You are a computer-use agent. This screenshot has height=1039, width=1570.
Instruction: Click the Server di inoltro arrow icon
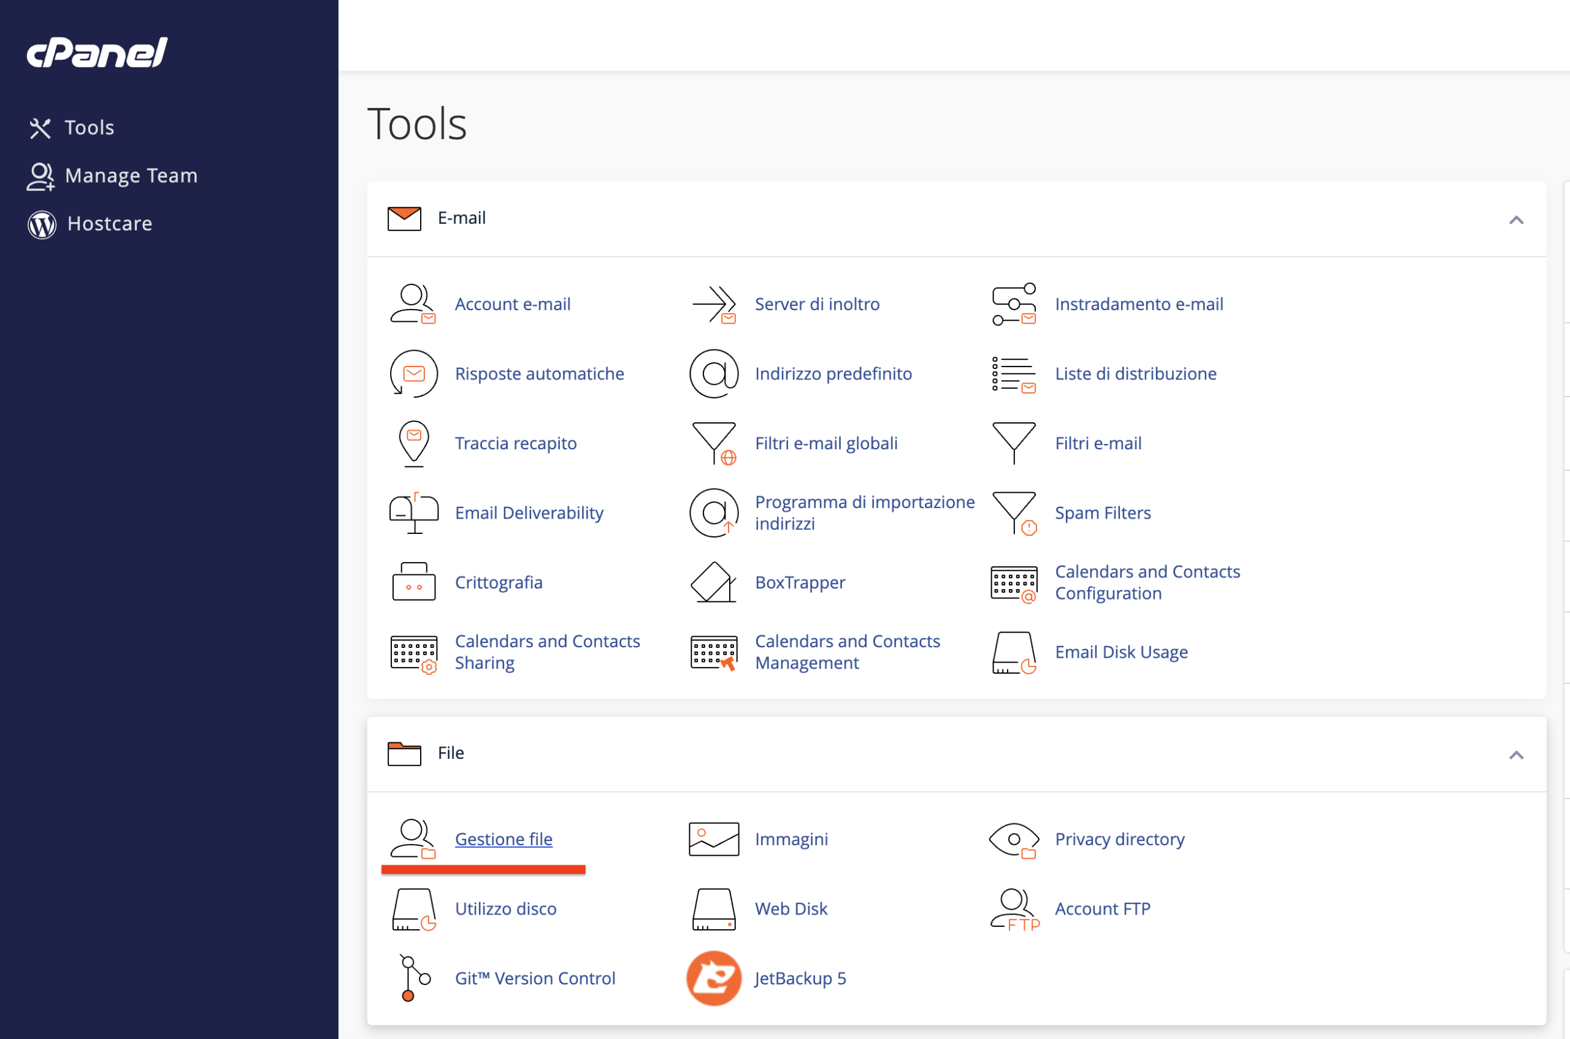pyautogui.click(x=714, y=304)
